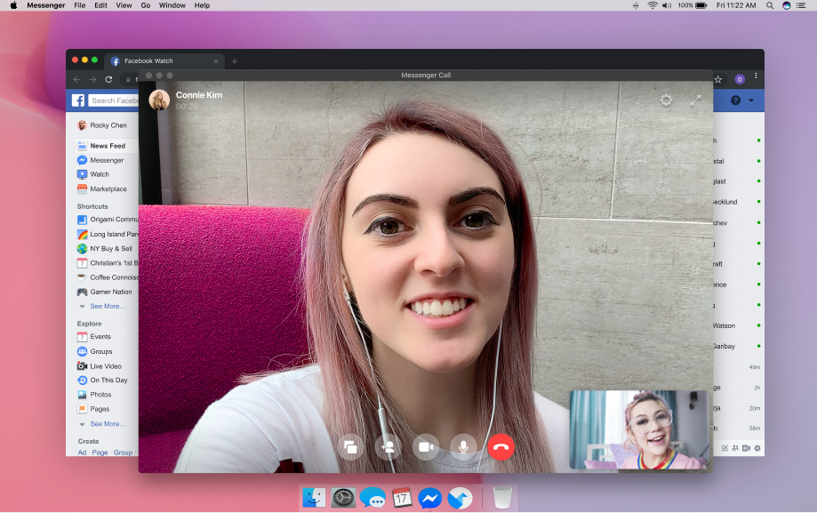
Task: Click the Create Page link
Action: (100, 453)
